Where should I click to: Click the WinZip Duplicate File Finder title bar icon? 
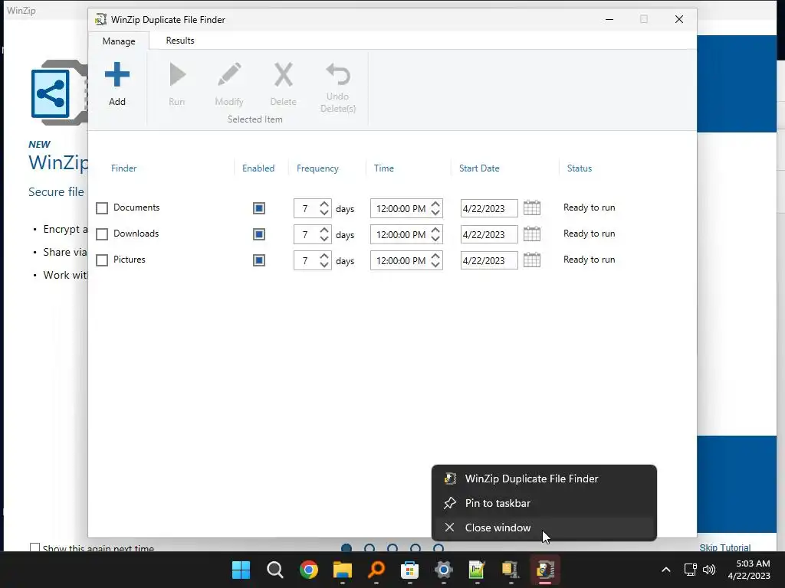(100, 19)
